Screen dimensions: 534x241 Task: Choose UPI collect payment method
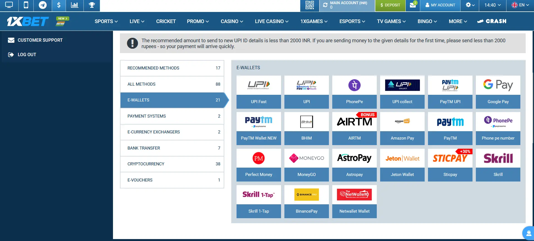point(402,92)
